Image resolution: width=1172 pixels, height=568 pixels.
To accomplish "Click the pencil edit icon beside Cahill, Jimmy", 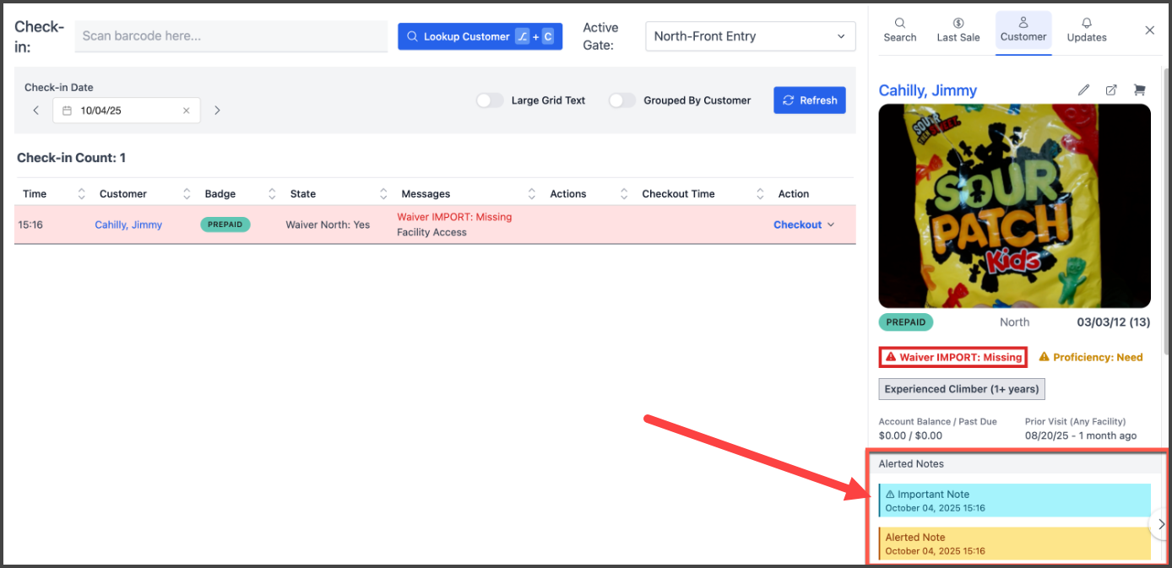I will (x=1084, y=90).
